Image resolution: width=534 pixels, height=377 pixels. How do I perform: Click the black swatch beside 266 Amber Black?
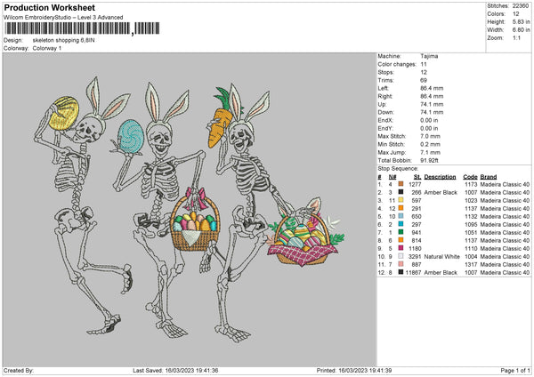[400, 192]
